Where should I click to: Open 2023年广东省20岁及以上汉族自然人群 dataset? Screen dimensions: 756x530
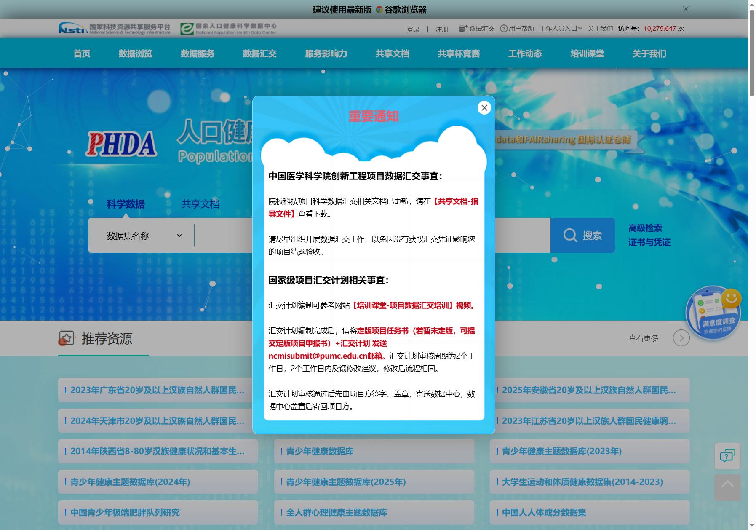pos(158,390)
